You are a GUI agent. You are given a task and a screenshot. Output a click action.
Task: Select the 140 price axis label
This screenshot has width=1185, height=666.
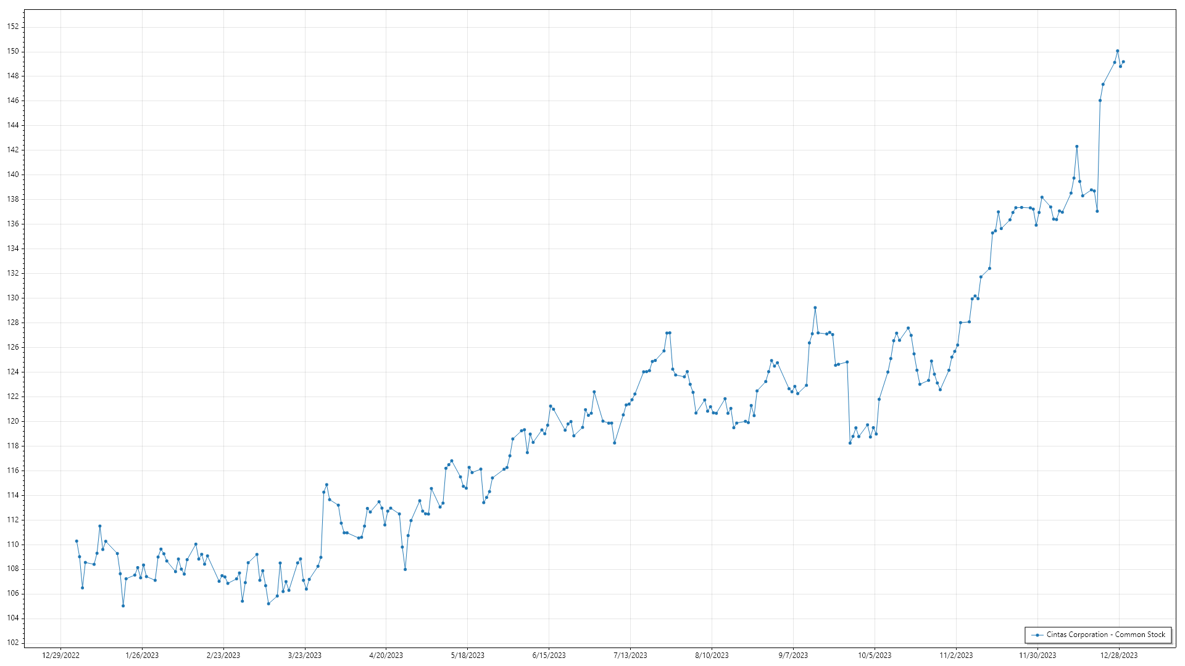click(x=13, y=175)
